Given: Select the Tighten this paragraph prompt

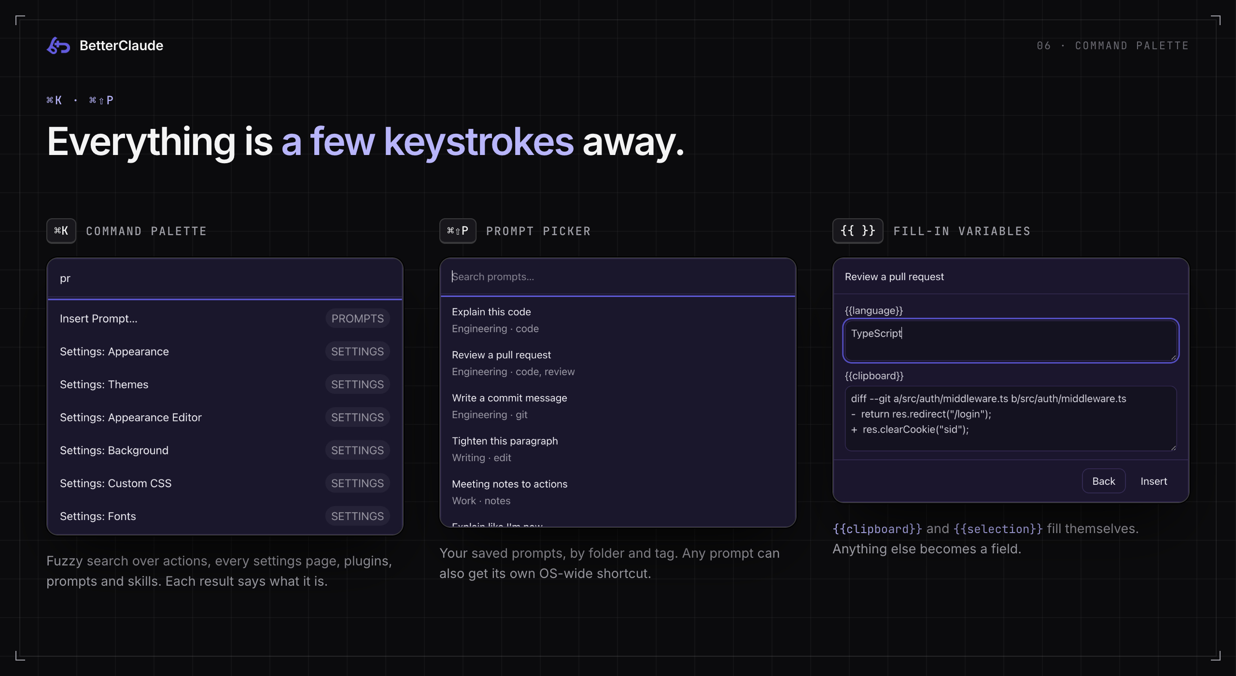Looking at the screenshot, I should tap(618, 449).
